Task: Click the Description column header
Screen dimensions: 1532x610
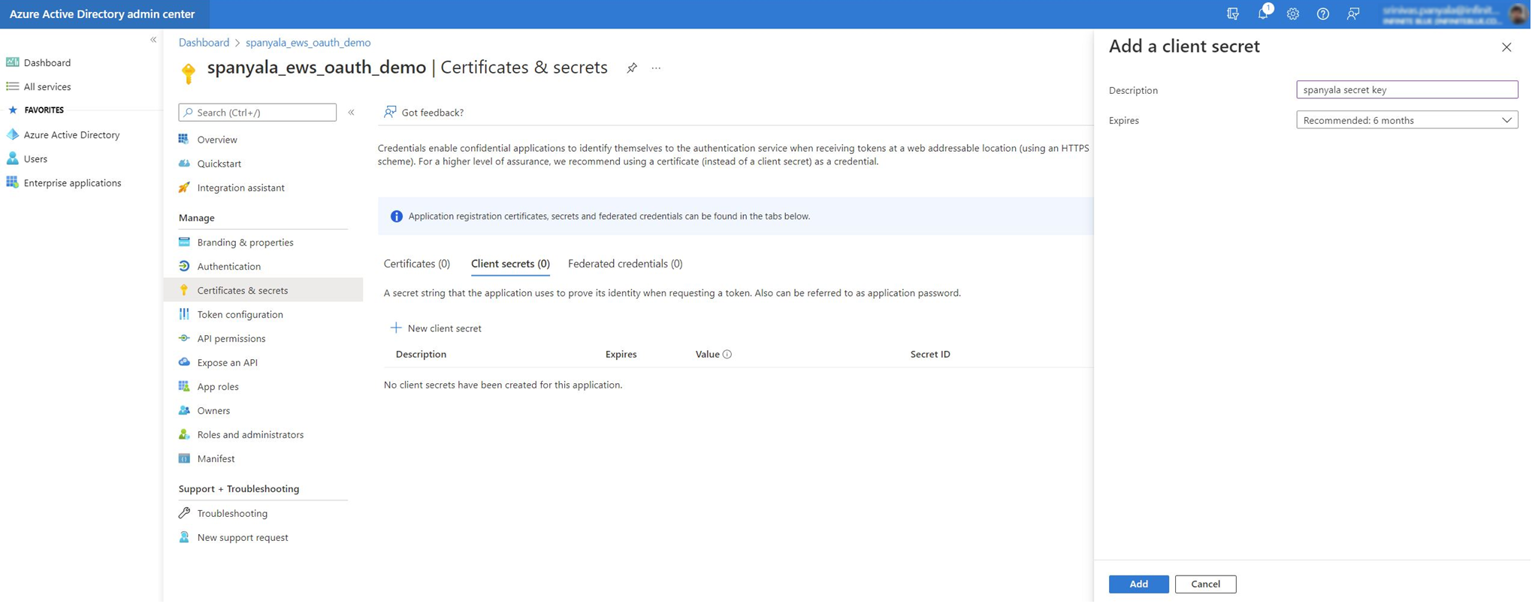Action: pyautogui.click(x=421, y=354)
